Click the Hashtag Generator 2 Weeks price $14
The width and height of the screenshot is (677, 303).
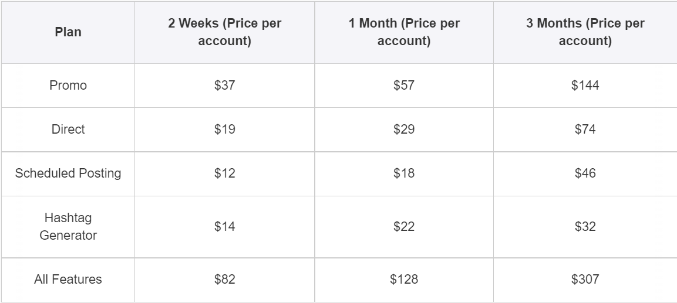click(x=225, y=226)
